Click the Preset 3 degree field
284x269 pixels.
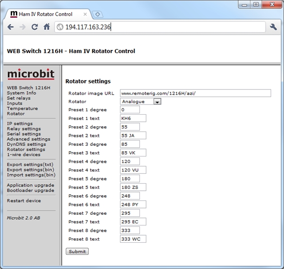(x=130, y=144)
